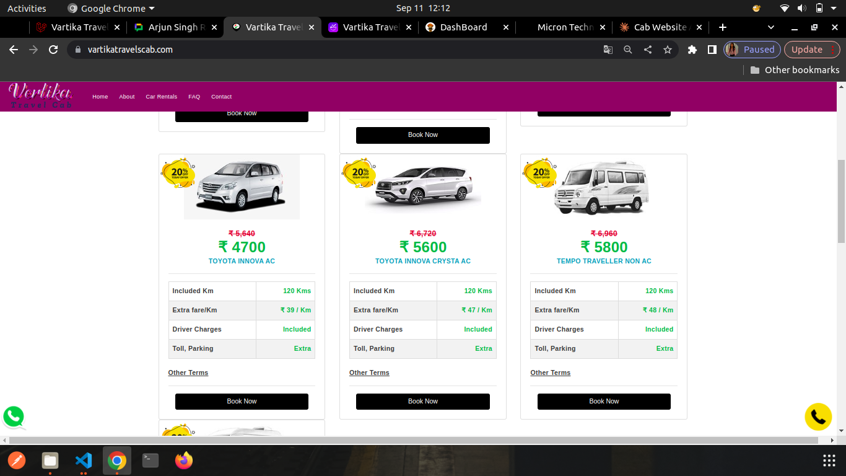Expand the Google Chrome app menu

[x=111, y=9]
